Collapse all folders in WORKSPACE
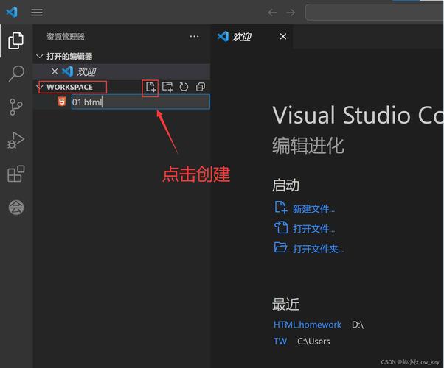444x368 pixels. click(201, 87)
